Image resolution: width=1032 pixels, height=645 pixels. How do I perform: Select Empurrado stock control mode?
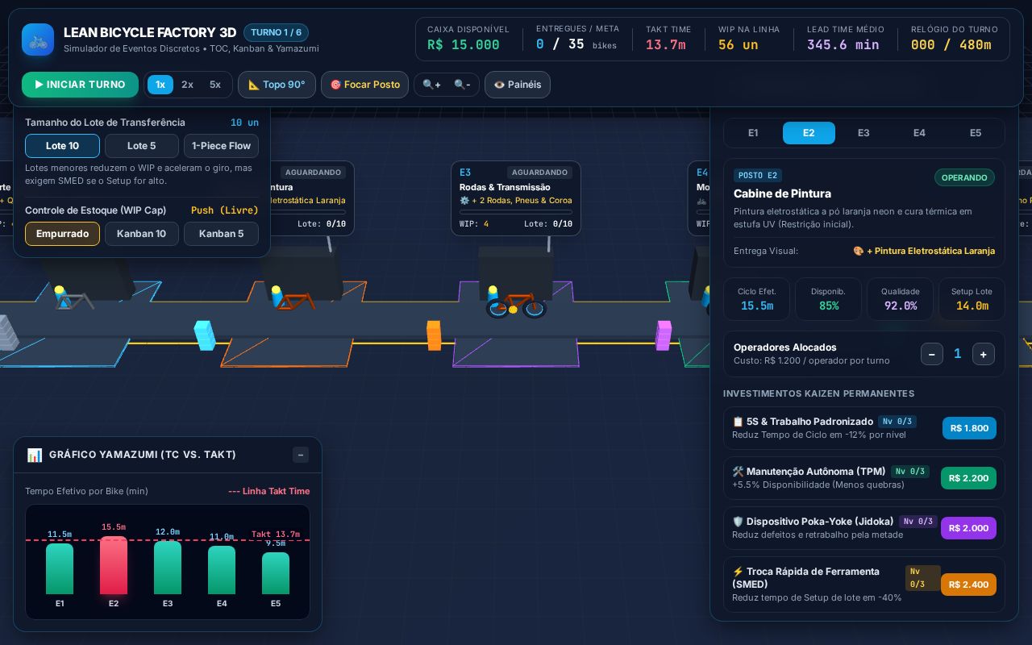pos(62,234)
